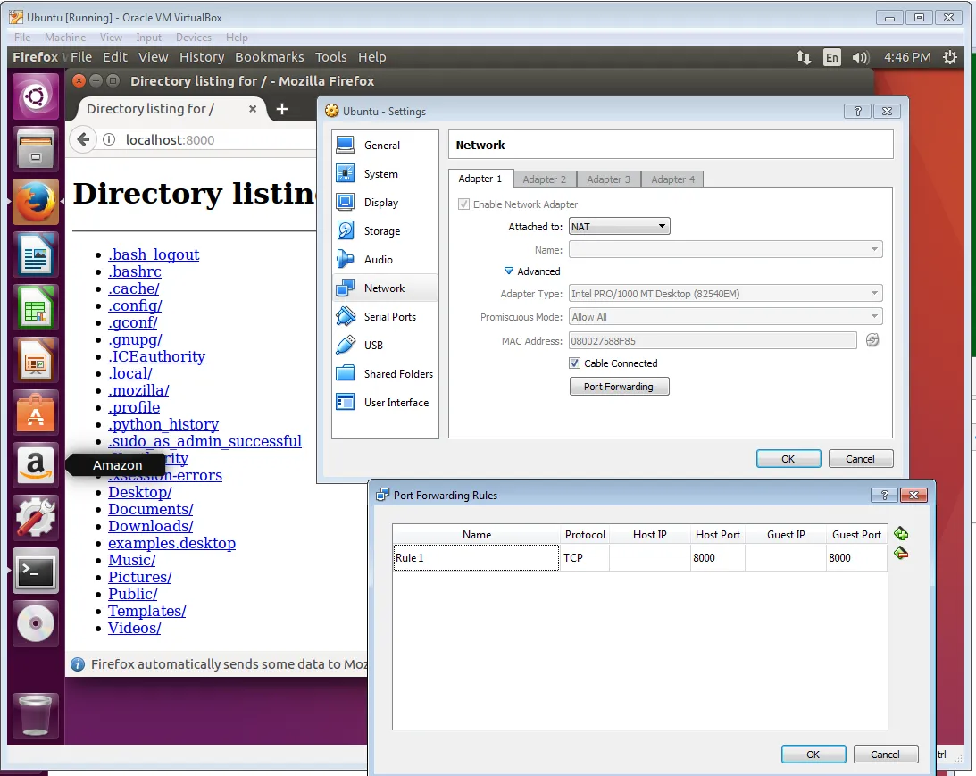
Task: Open the Shared Folders settings category
Action: (385, 374)
